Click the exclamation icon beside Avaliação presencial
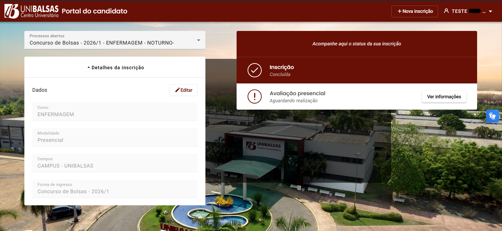Screen dimensions: 502x231 (254, 96)
